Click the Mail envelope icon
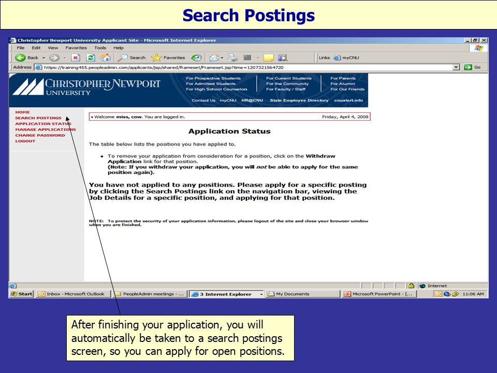Screen dimensions: 497x373 (x=214, y=58)
